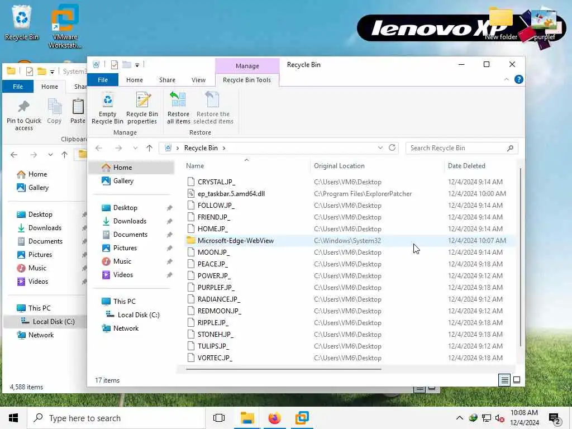Select PURPLEF.JP_ file
The width and height of the screenshot is (572, 429).
point(216,288)
